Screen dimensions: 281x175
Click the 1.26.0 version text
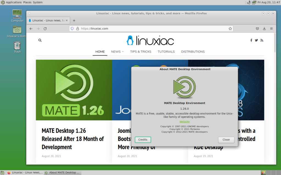185,109
